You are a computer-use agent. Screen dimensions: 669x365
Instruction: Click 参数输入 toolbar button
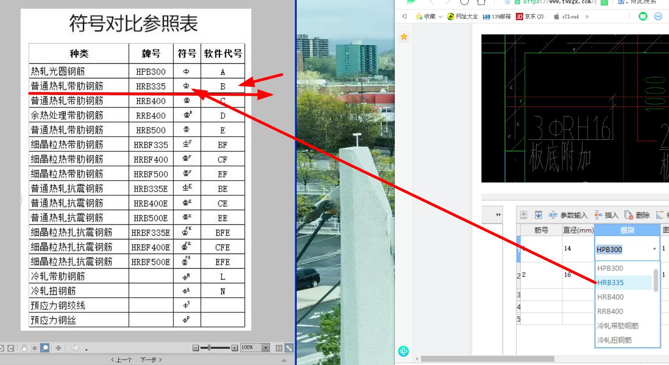click(568, 215)
